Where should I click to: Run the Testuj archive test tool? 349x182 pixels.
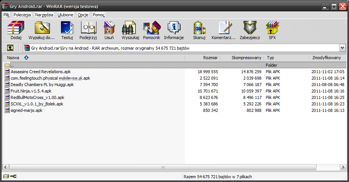tap(67, 30)
